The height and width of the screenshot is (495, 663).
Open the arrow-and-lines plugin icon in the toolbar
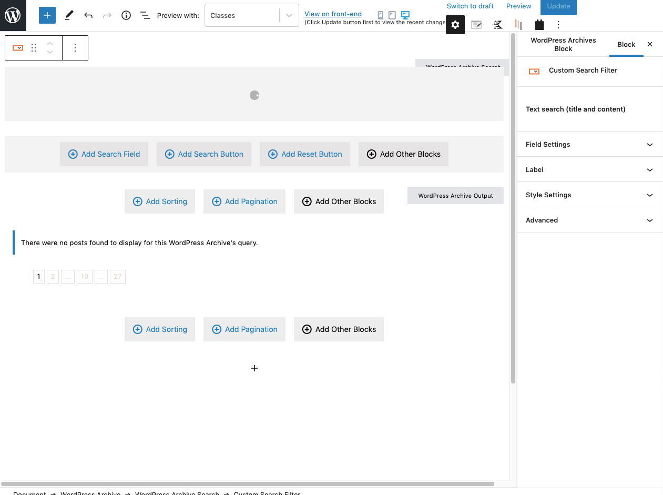[x=497, y=25]
